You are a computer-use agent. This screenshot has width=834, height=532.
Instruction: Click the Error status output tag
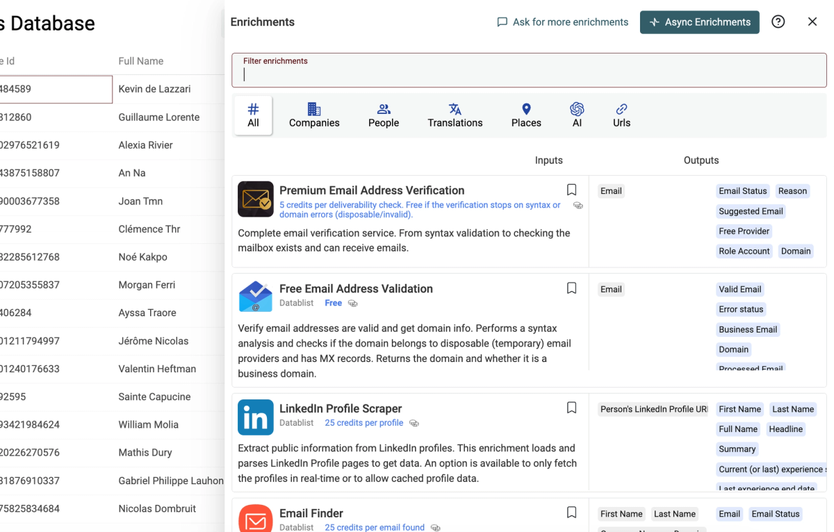[x=741, y=310]
